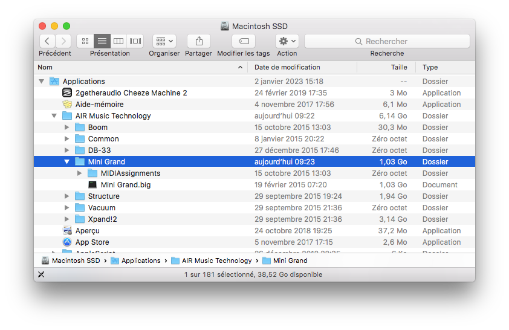Collapse the Mini Grand folder
The image size is (509, 330).
pyautogui.click(x=66, y=162)
